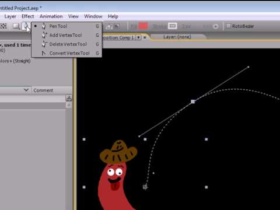Viewport: 280px width, 210px height.
Task: Click the Convert Vertex Tool caret icon
Action: 44,53
